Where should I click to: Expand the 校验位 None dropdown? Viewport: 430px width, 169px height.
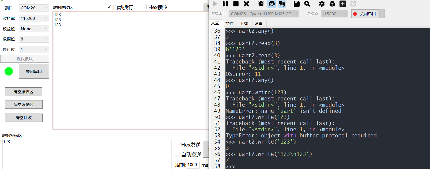pos(34,29)
